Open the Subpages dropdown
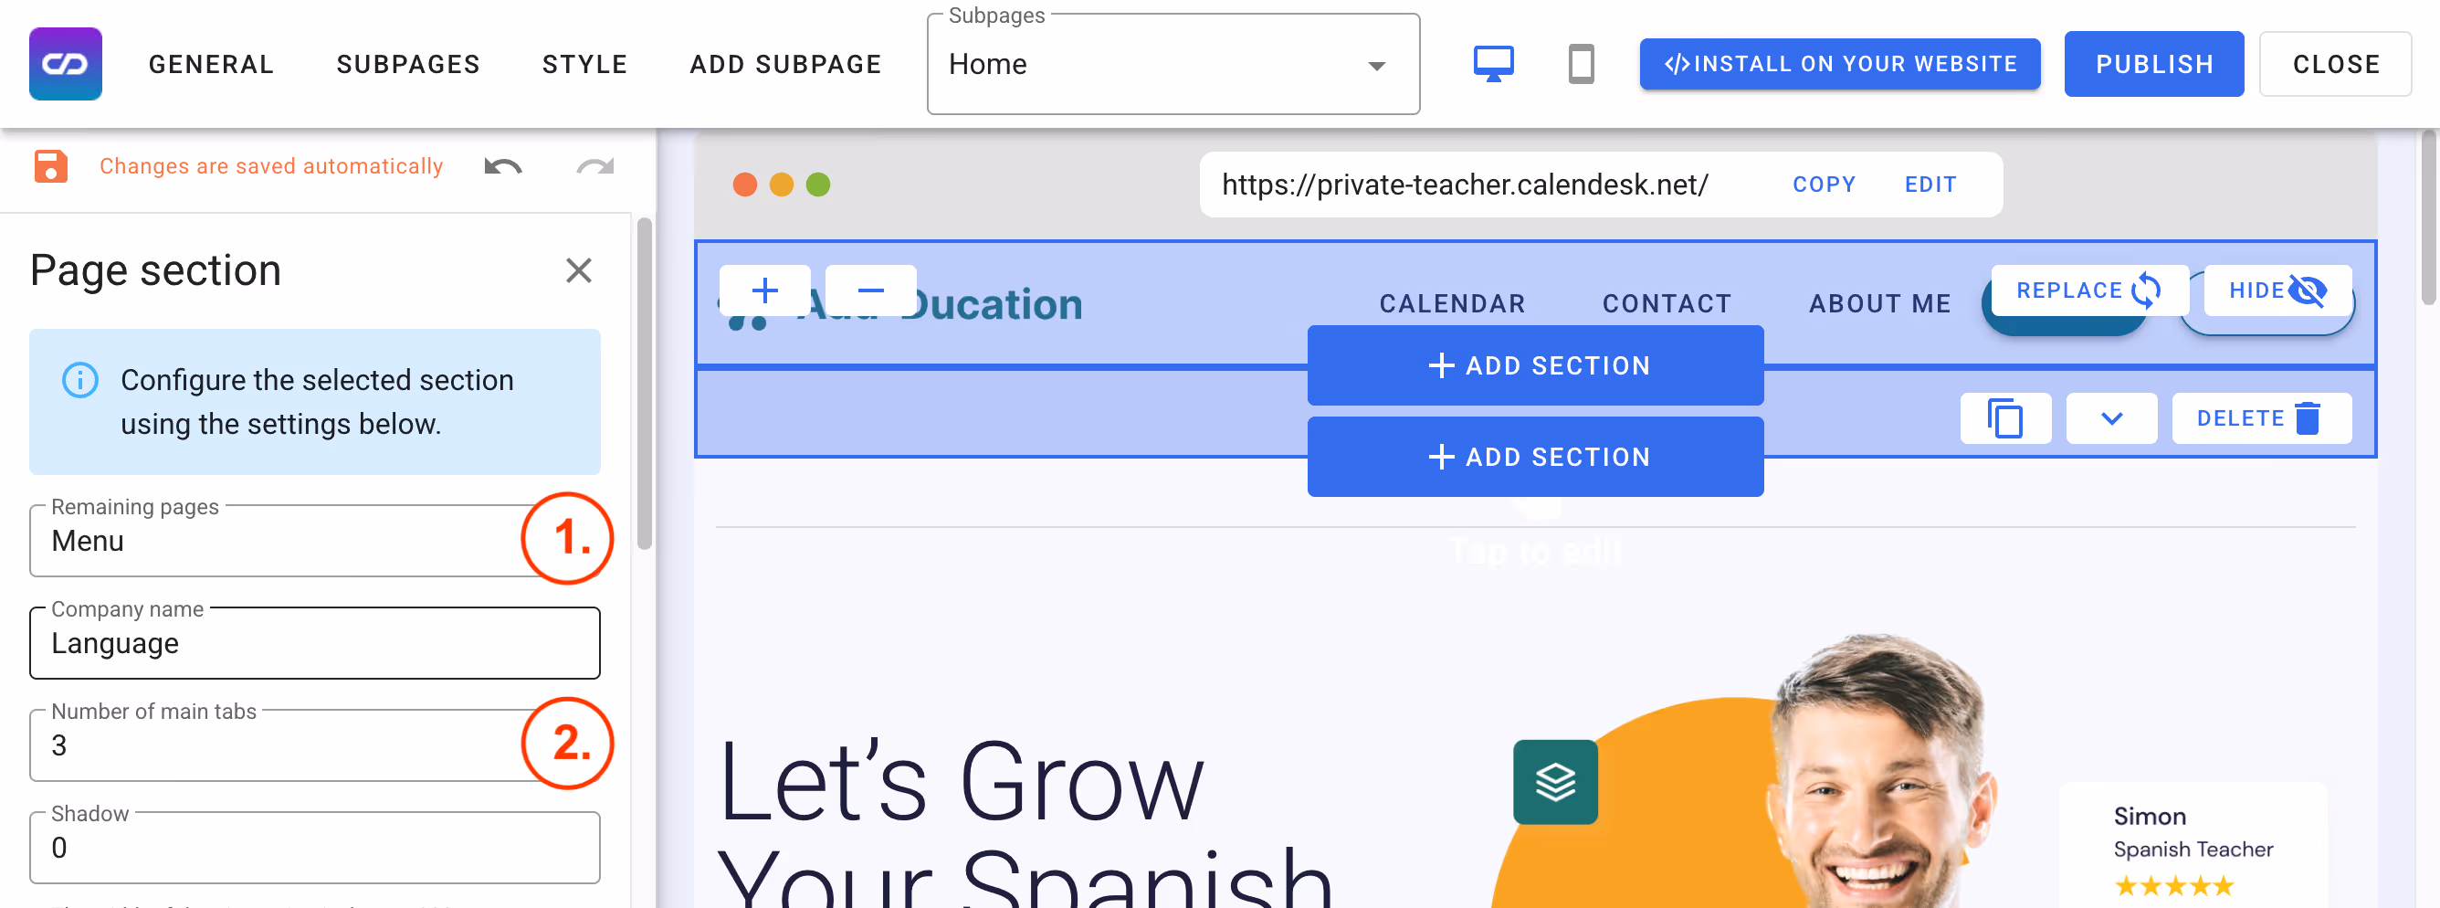This screenshot has height=908, width=2440. tap(1172, 65)
